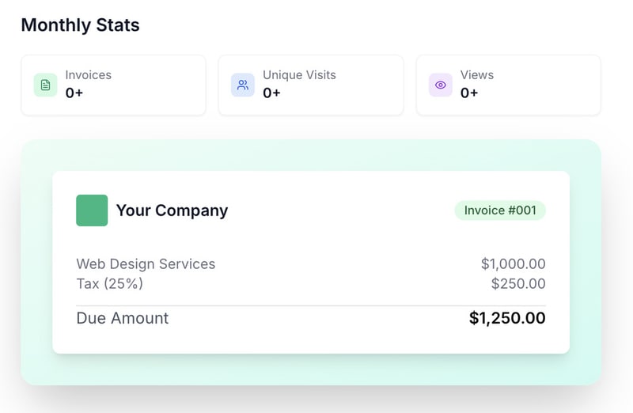The height and width of the screenshot is (413, 633).
Task: Click the purple eye views icon
Action: pyautogui.click(x=441, y=85)
